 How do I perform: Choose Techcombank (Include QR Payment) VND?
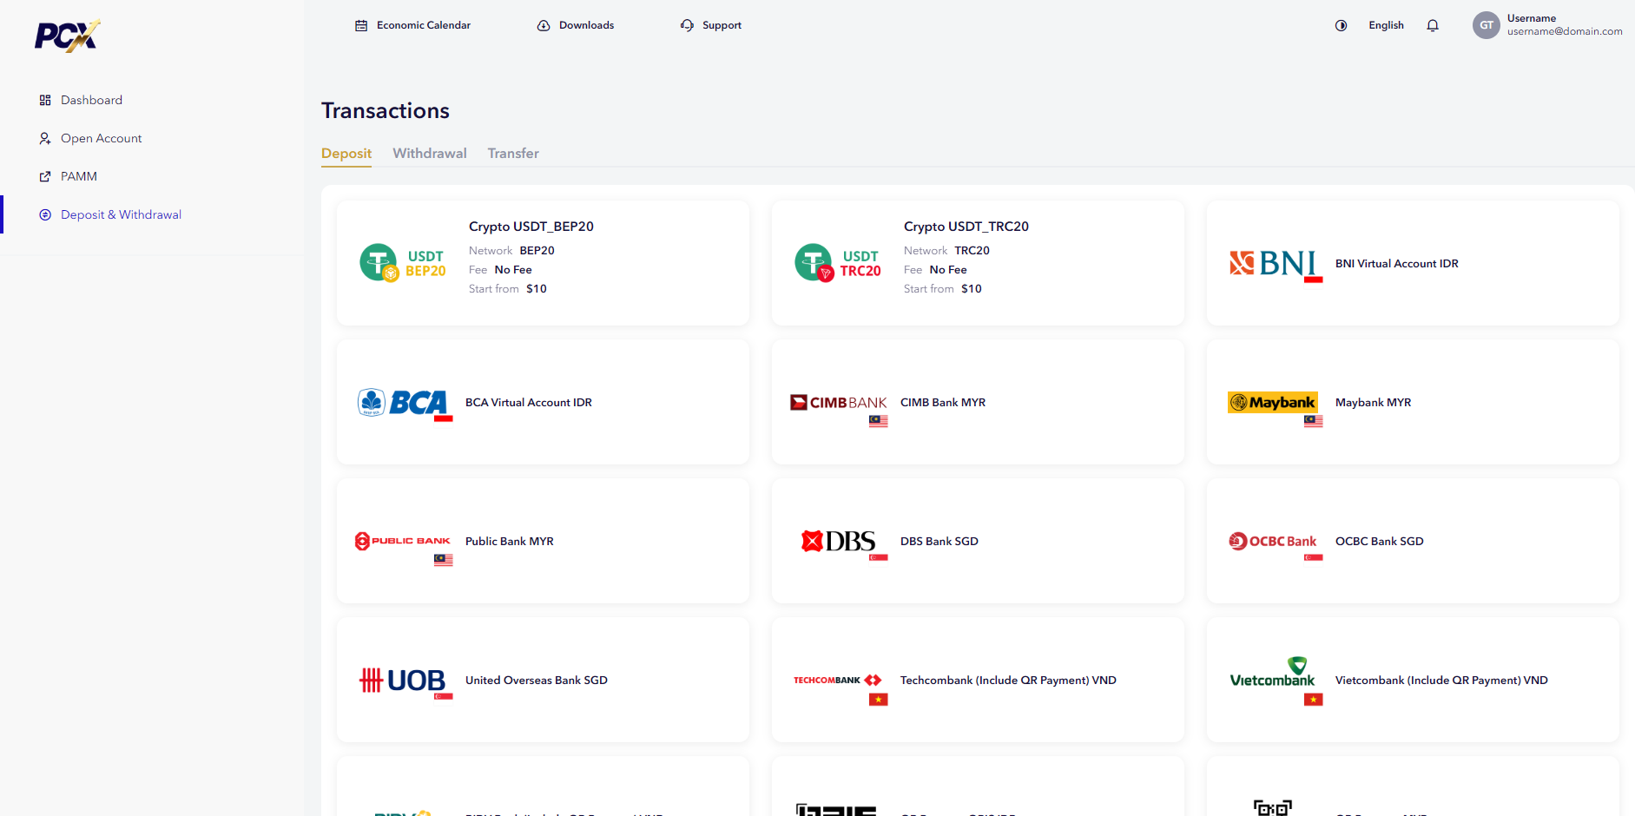pyautogui.click(x=978, y=680)
